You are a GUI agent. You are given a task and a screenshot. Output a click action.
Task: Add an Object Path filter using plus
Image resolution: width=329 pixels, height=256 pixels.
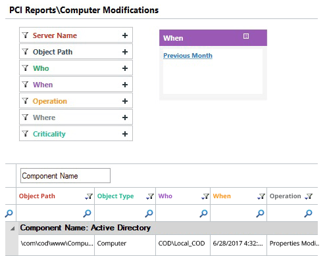click(125, 52)
